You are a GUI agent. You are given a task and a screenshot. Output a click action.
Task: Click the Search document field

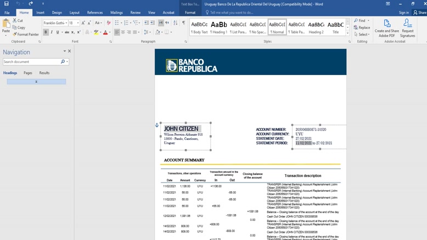pyautogui.click(x=31, y=62)
